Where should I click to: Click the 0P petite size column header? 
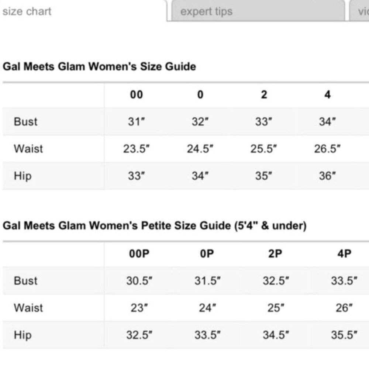tap(207, 254)
